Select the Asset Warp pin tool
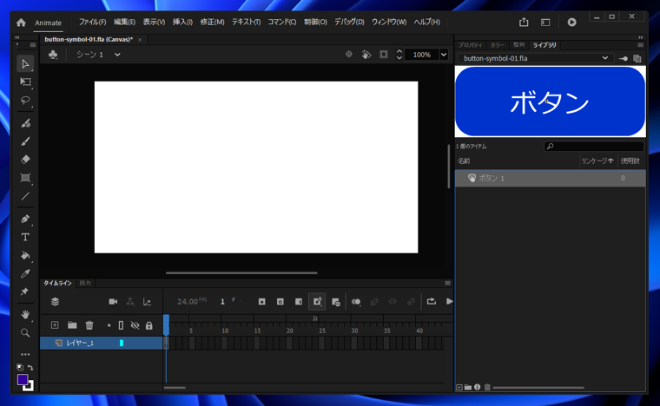Viewport: 660px width, 406px height. click(25, 291)
